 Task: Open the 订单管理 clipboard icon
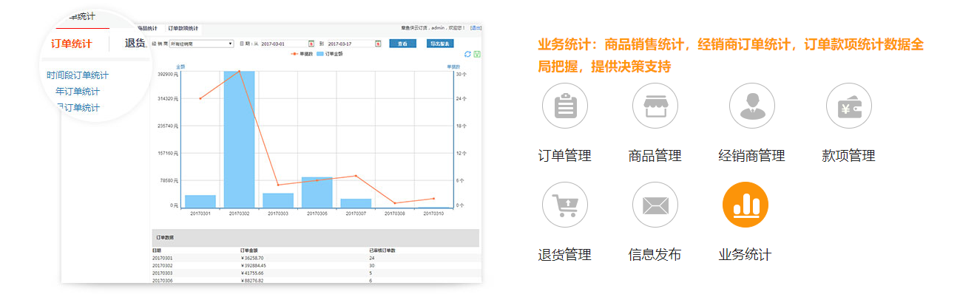pyautogui.click(x=565, y=106)
